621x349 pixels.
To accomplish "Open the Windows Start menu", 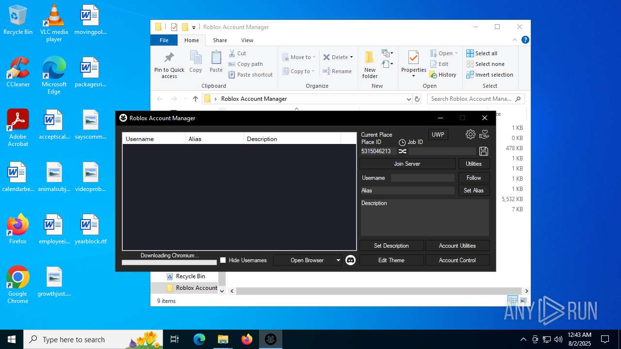I will 12,339.
